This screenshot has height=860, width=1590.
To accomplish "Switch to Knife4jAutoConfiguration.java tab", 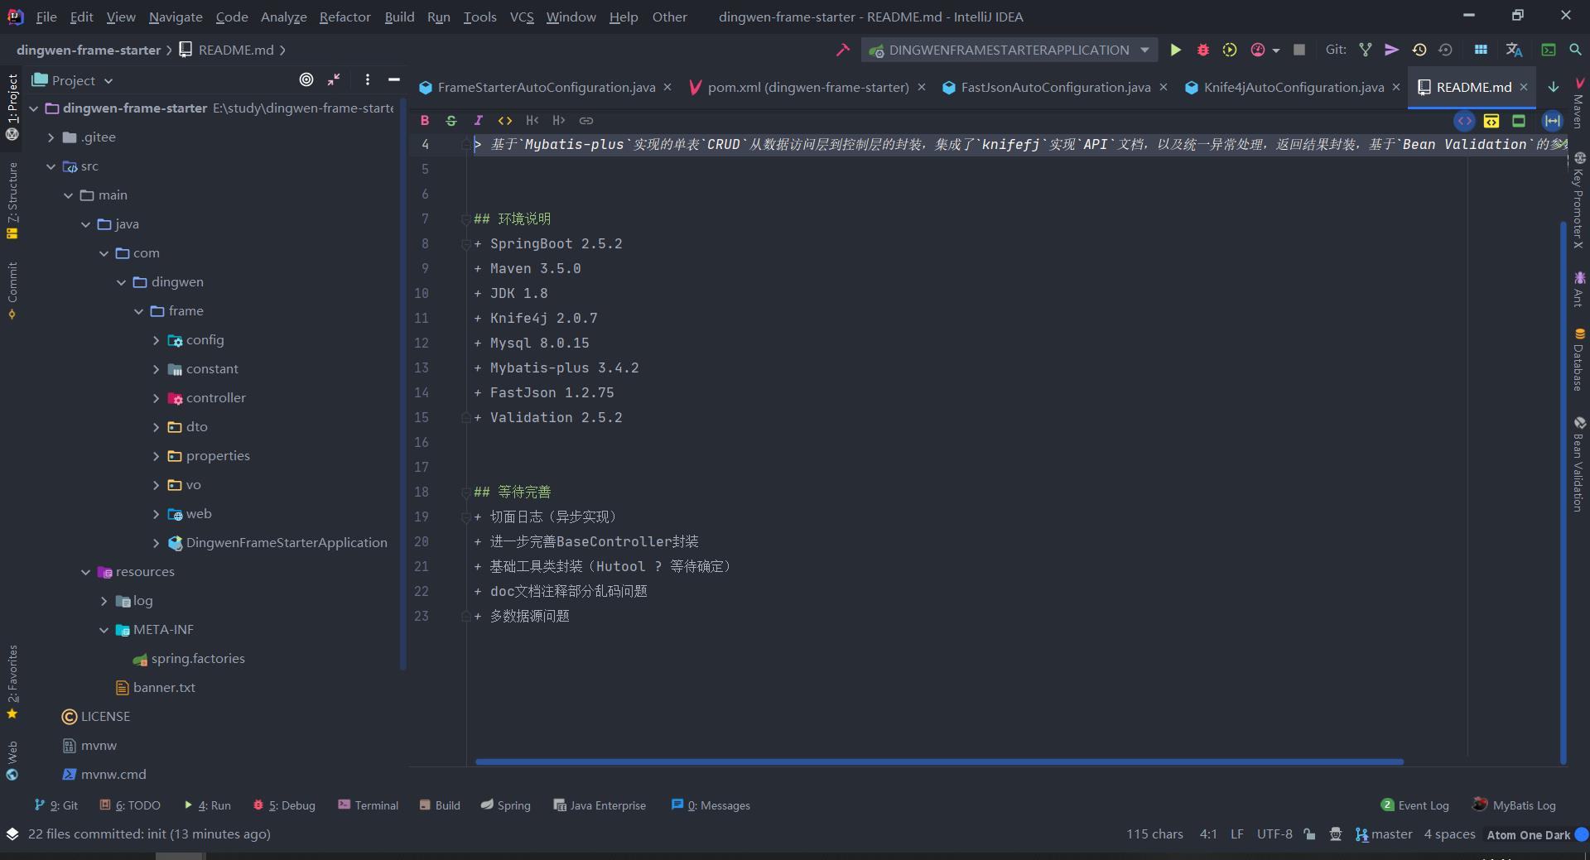I will point(1293,87).
